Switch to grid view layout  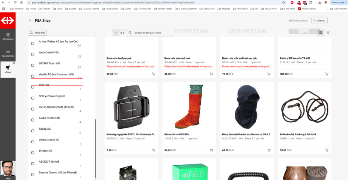click(321, 33)
